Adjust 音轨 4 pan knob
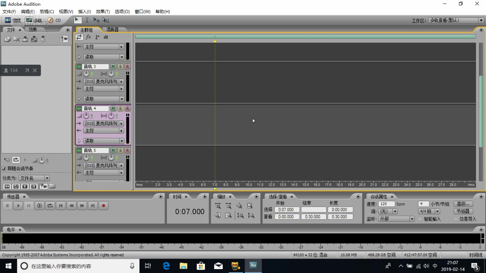This screenshot has width=486, height=273. coord(111,116)
